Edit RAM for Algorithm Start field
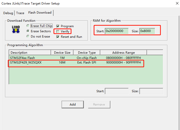Screen dimensions: 180x130 pyautogui.click(x=117, y=31)
